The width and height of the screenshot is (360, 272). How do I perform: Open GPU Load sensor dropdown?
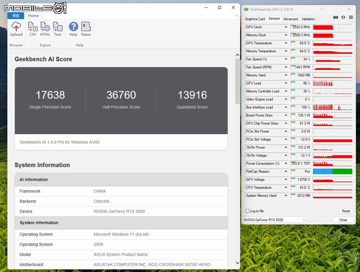pos(286,83)
